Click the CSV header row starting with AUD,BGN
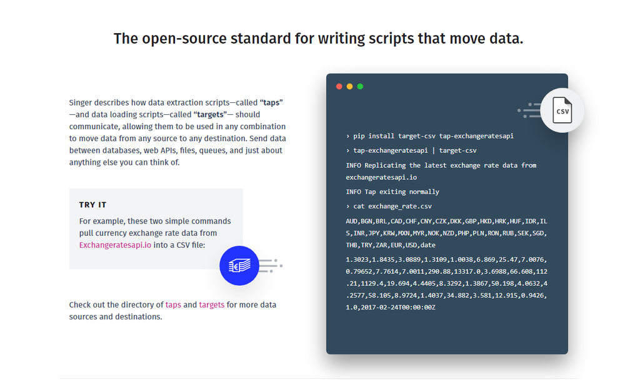Viewport: 625px width, 380px height. click(446, 221)
